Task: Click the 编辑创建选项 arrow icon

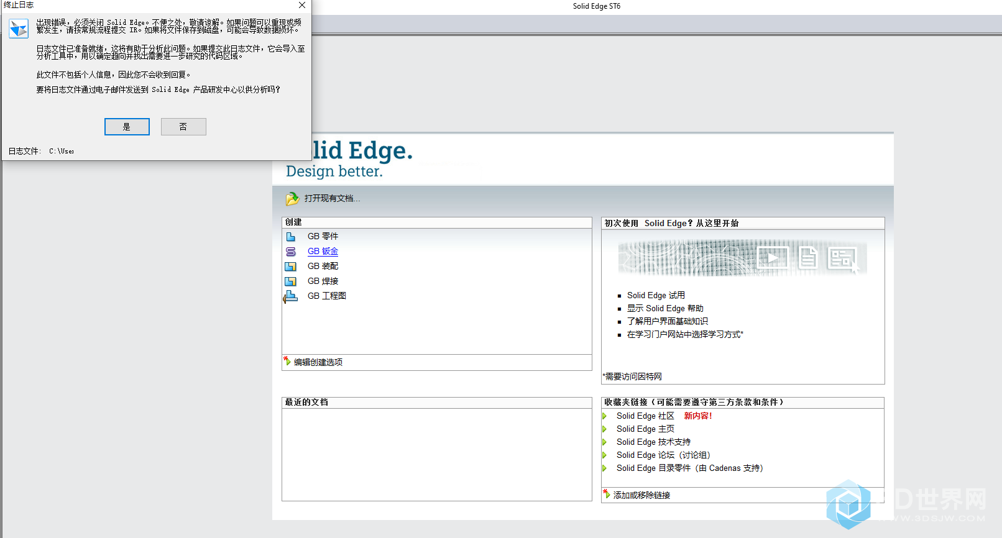Action: click(287, 360)
